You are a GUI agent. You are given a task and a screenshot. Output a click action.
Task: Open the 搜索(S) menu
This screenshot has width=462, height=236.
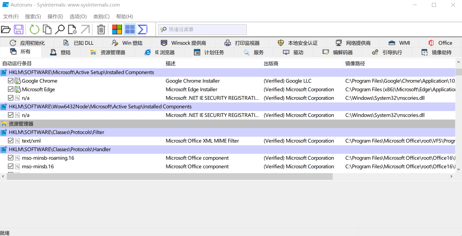pyautogui.click(x=33, y=17)
